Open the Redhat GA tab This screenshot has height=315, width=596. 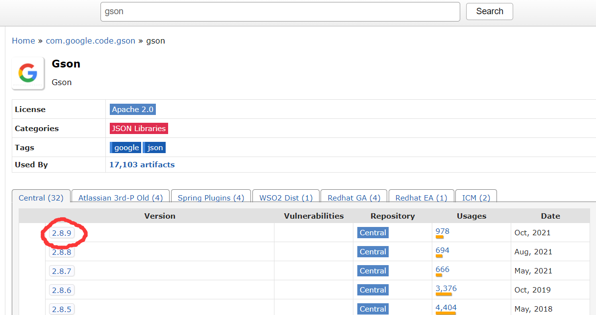[354, 198]
